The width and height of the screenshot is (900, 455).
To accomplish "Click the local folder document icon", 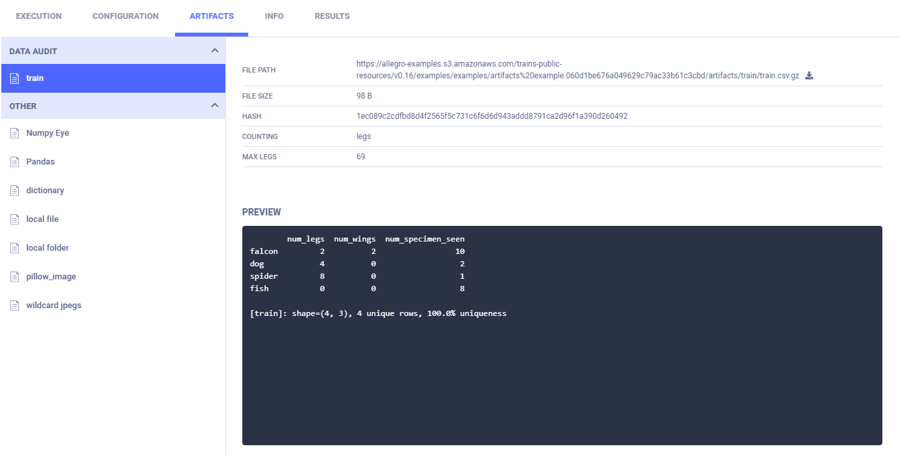I will tap(15, 248).
